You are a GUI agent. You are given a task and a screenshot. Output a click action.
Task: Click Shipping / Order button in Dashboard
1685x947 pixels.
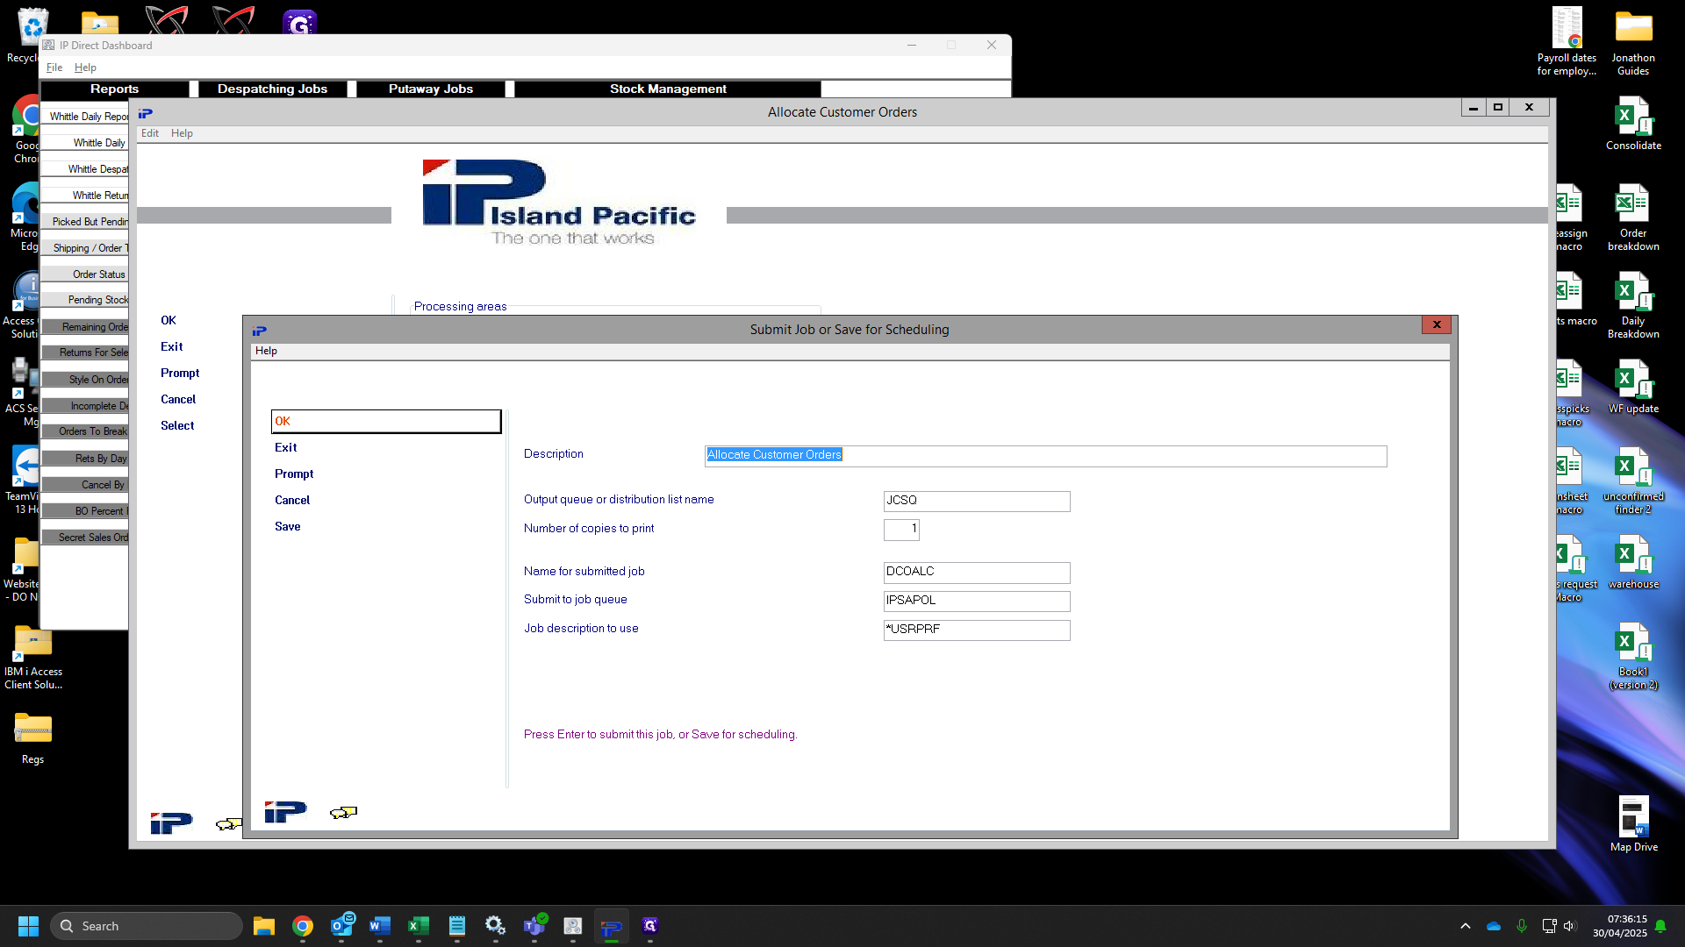tap(85, 248)
